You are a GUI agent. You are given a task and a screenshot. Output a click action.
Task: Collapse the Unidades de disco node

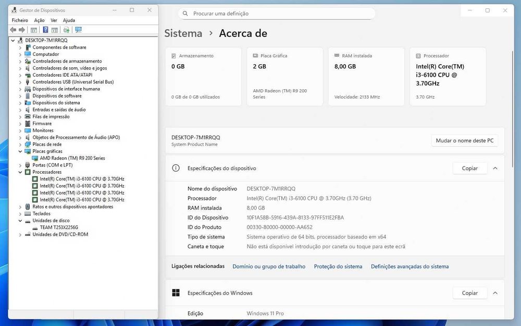tap(20, 221)
